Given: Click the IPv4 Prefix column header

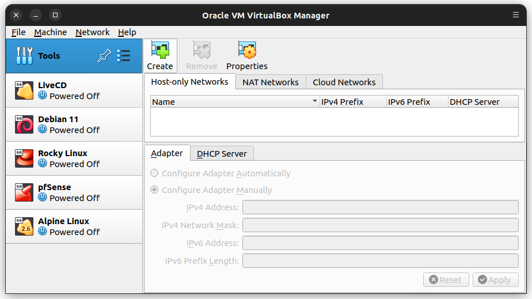Looking at the screenshot, I should tap(353, 102).
